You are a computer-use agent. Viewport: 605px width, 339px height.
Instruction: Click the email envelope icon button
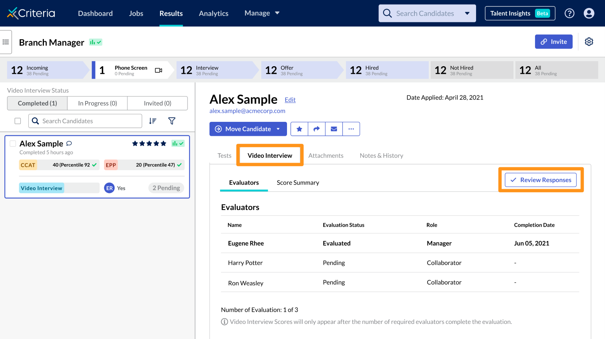334,129
